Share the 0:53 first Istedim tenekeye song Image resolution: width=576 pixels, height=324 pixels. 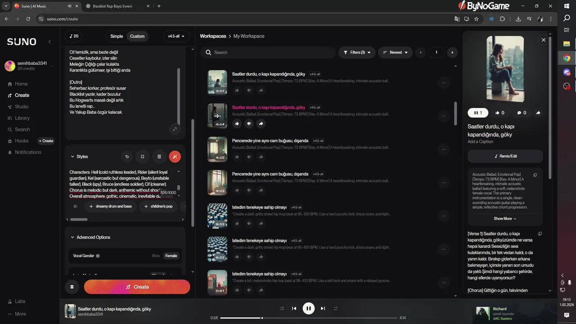click(261, 223)
